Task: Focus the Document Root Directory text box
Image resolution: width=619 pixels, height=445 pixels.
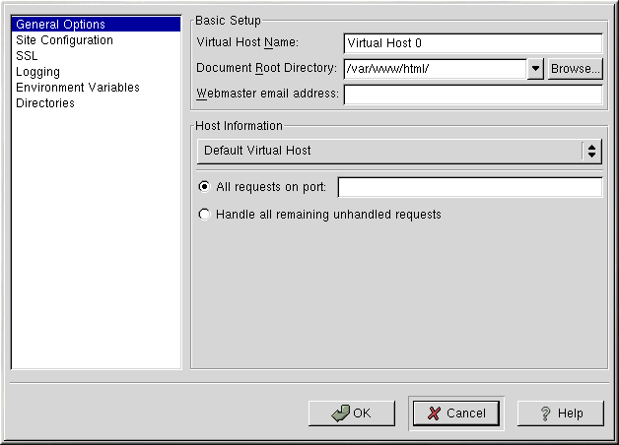Action: click(x=434, y=69)
